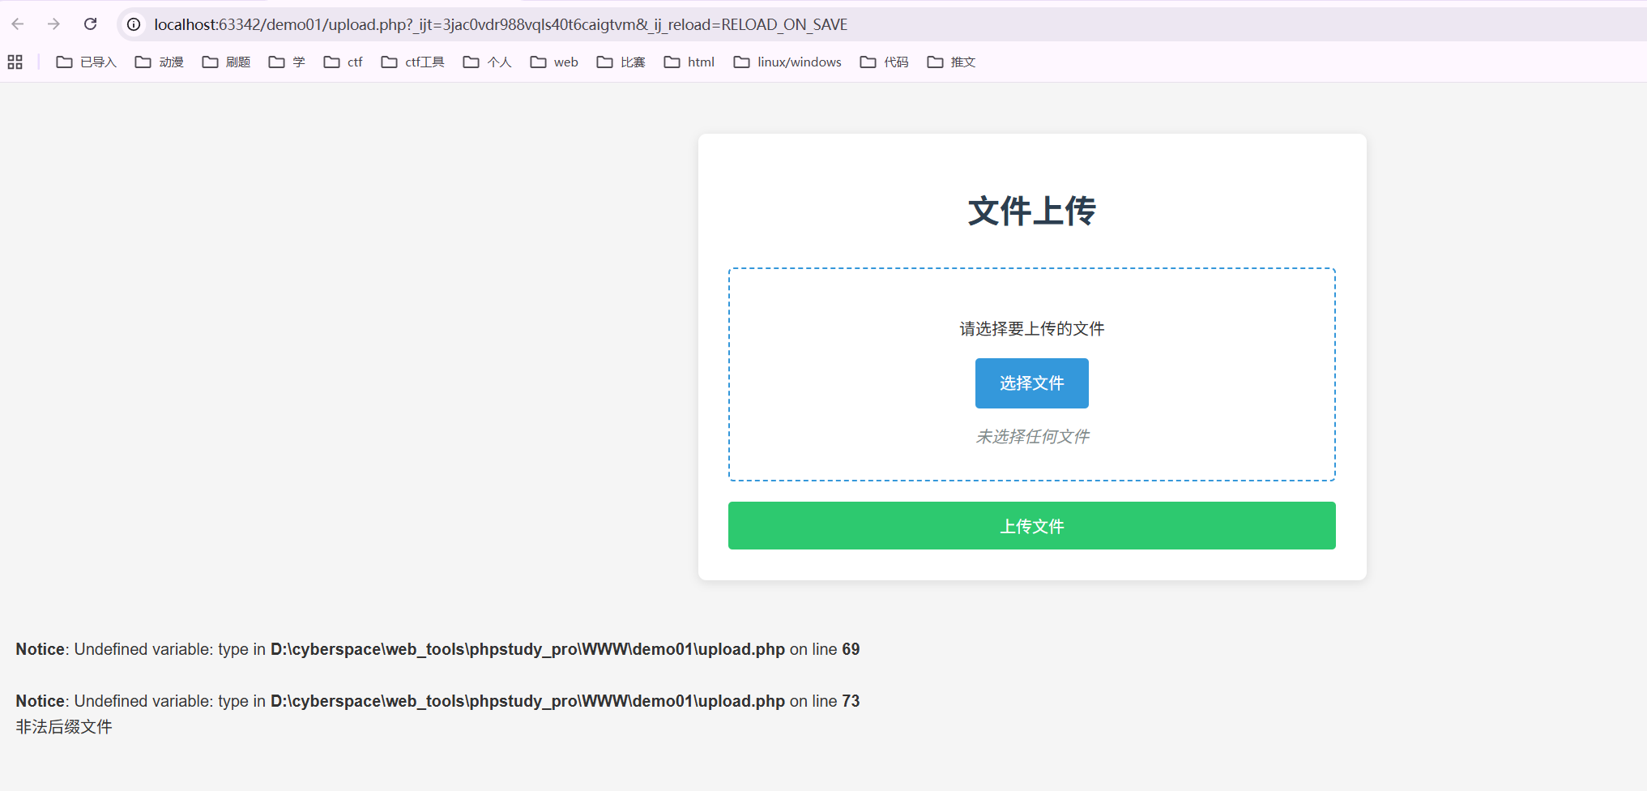Reload the page with refresh icon
This screenshot has width=1647, height=791.
point(91,24)
